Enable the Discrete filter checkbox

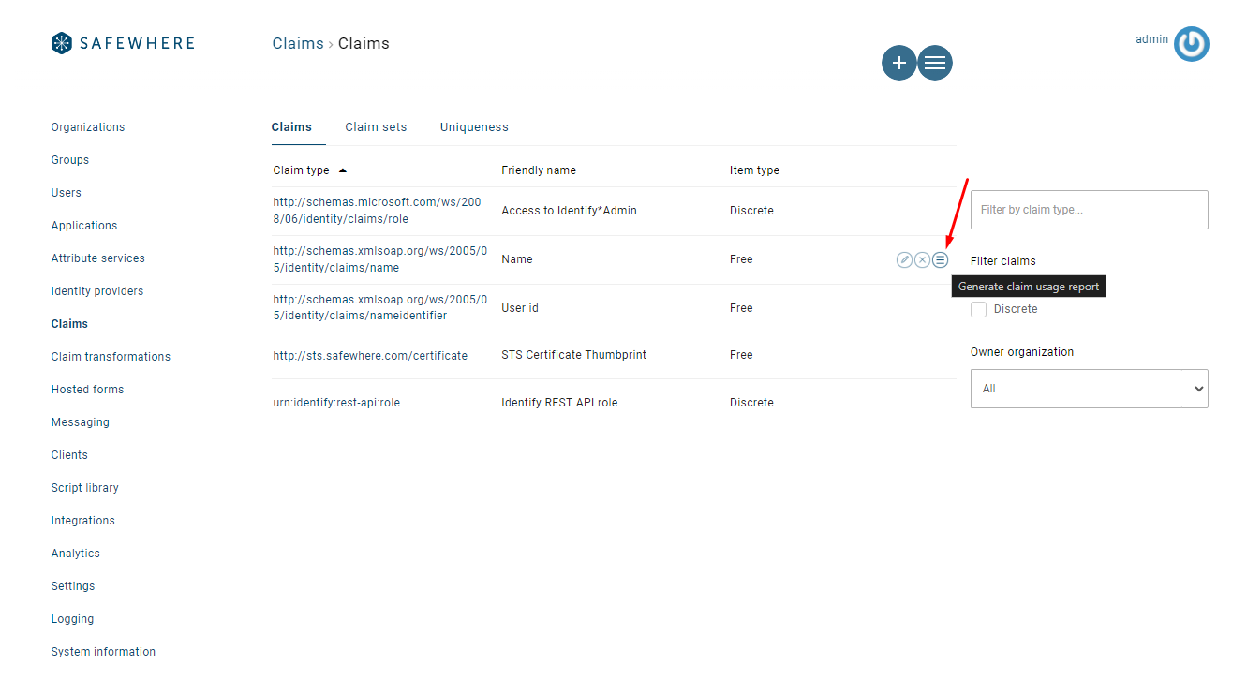[x=978, y=308]
